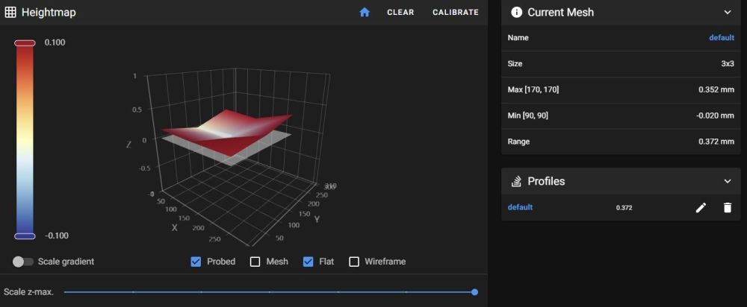Toggle the Scale gradient switch

click(23, 262)
